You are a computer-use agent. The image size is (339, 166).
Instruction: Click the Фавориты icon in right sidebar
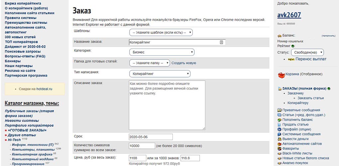tap(279, 148)
